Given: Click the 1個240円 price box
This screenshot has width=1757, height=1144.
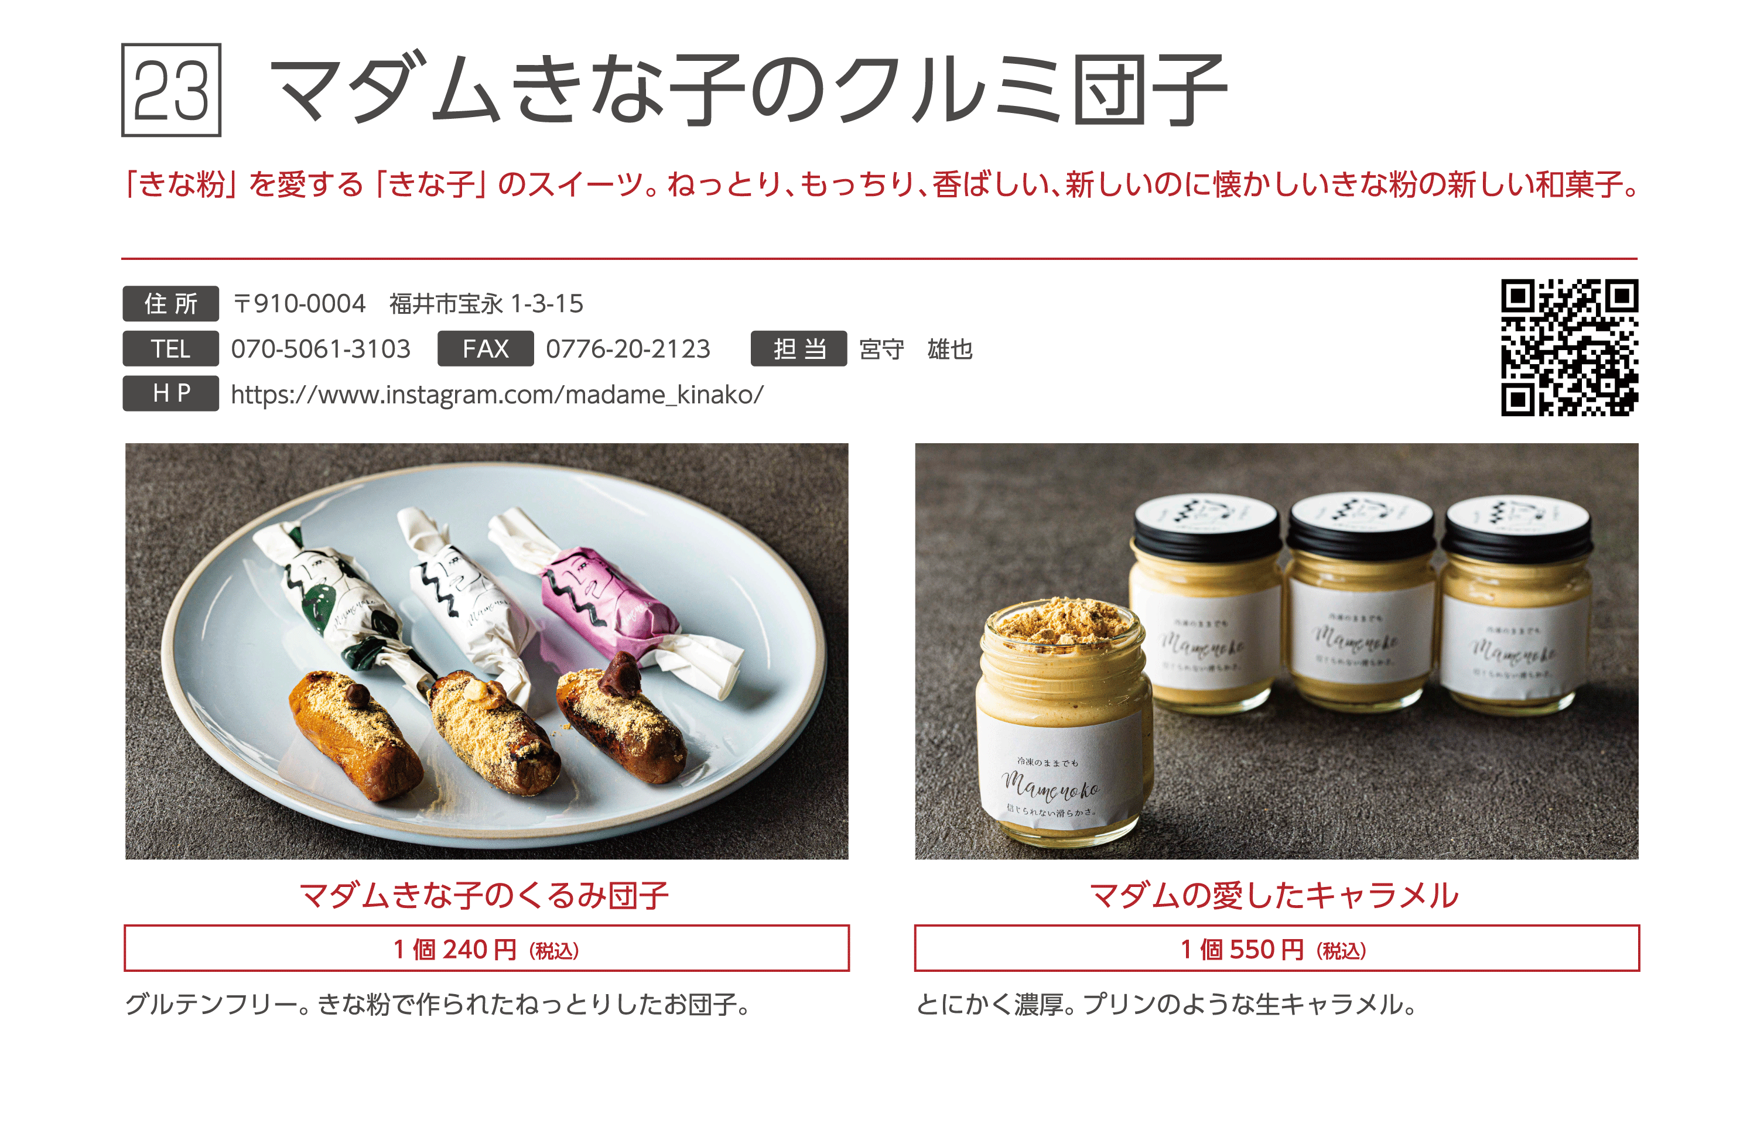Looking at the screenshot, I should [487, 948].
